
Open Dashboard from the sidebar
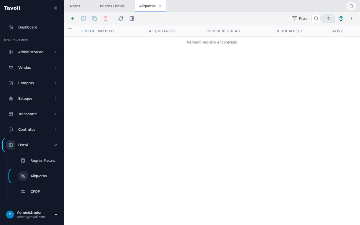click(x=32, y=27)
